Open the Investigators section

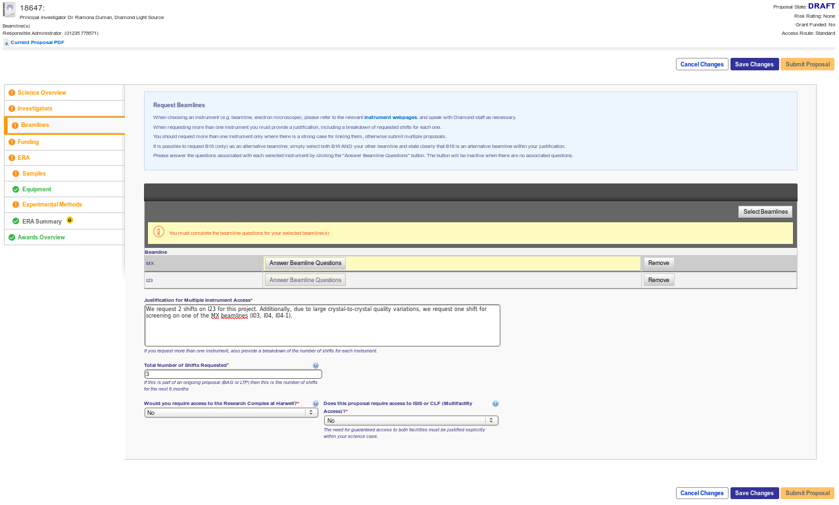click(x=64, y=108)
